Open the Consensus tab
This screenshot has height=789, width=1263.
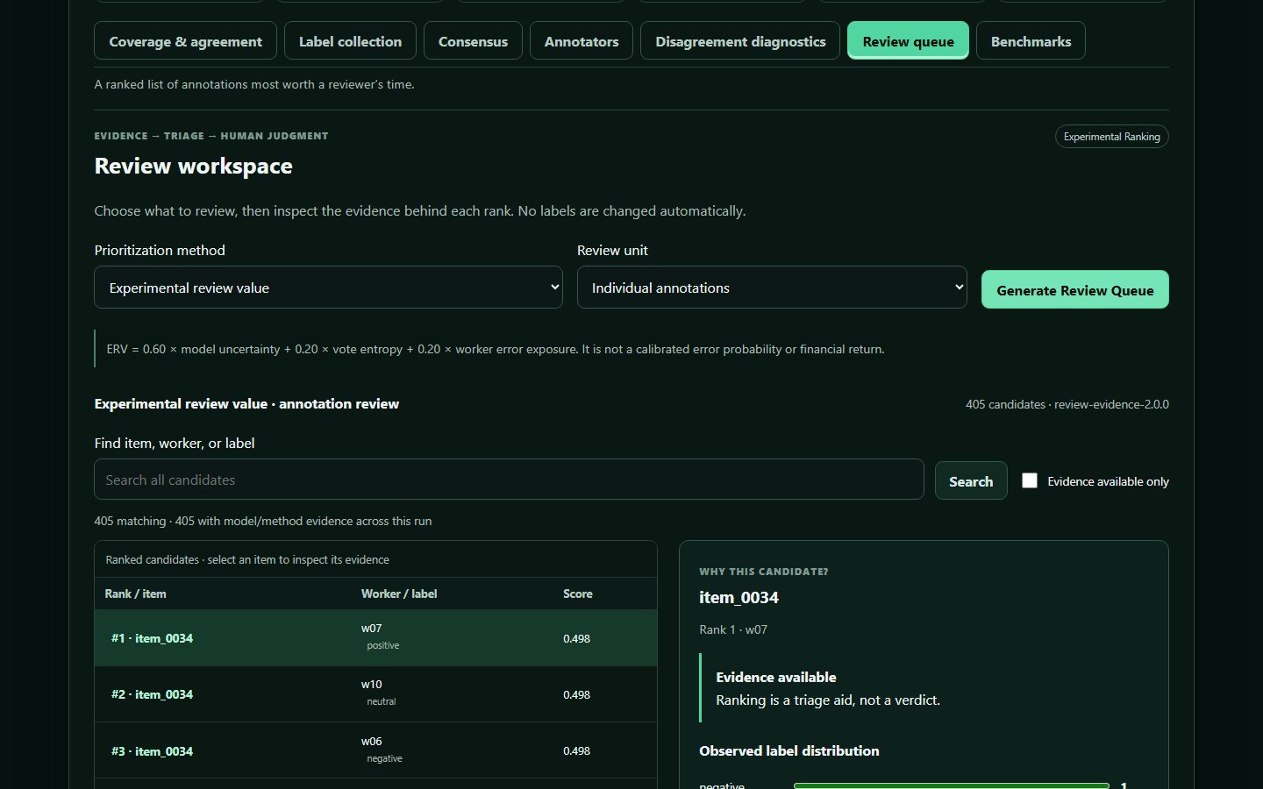tap(473, 41)
